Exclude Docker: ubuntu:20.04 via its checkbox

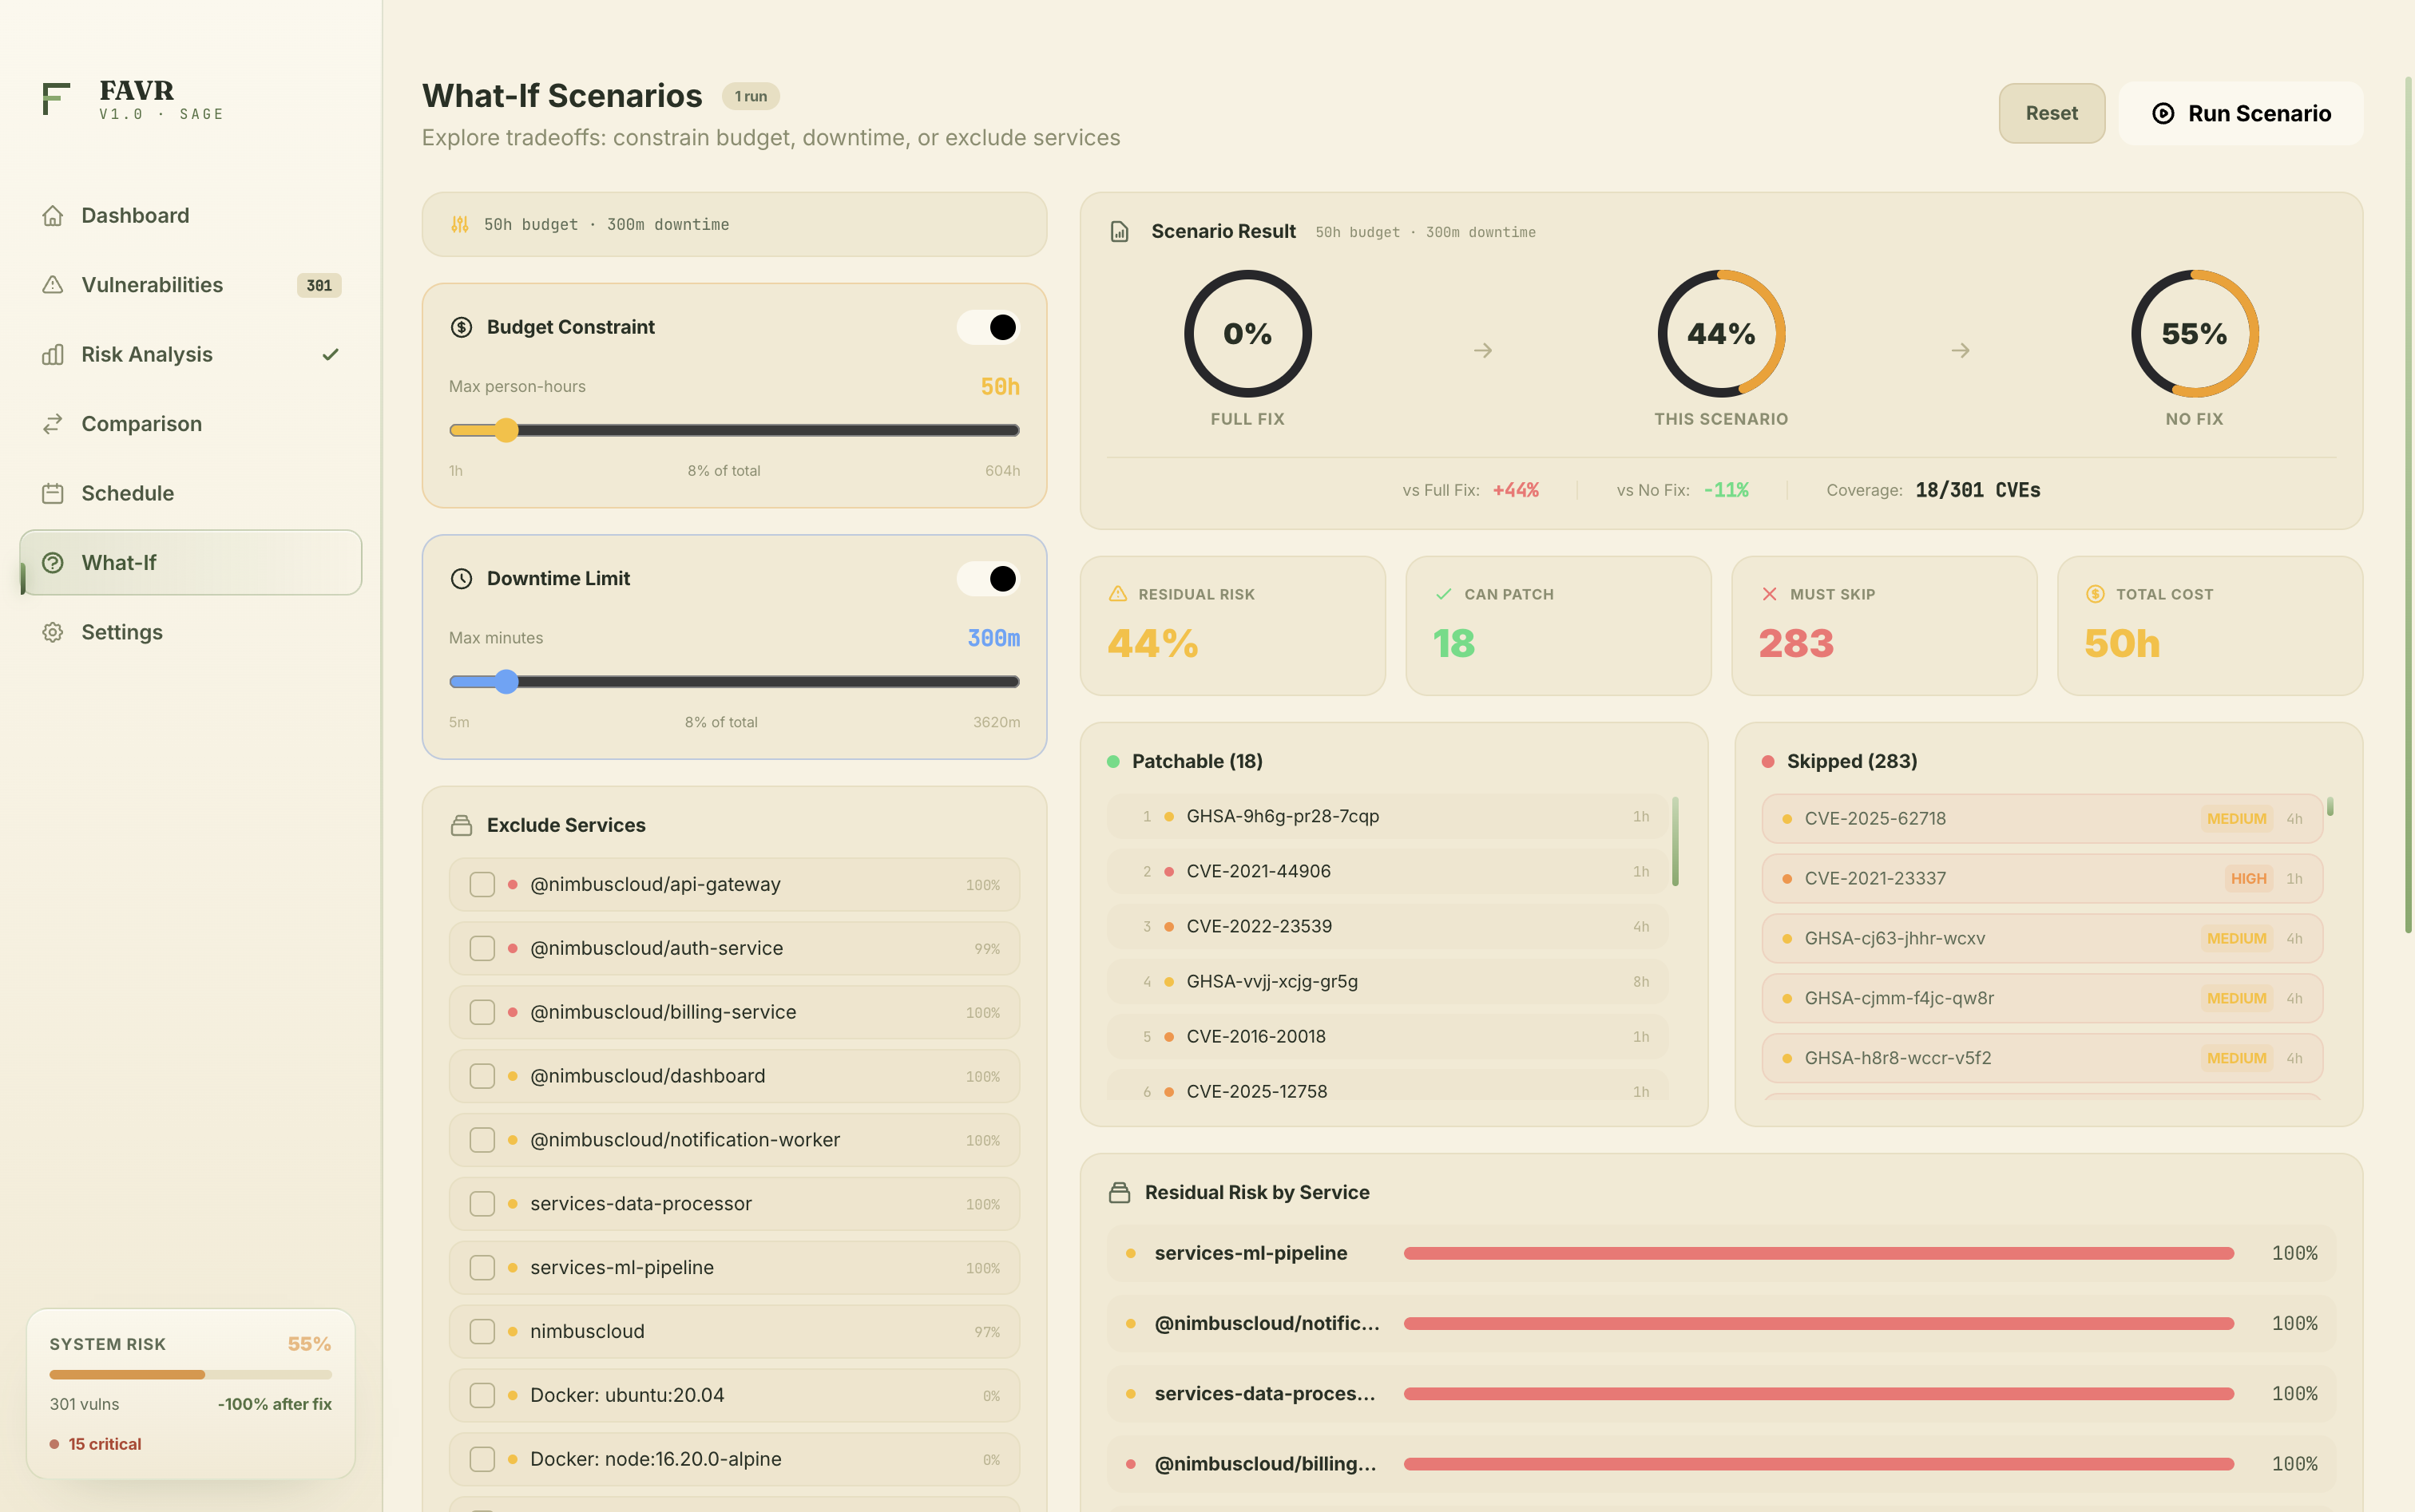tap(482, 1396)
